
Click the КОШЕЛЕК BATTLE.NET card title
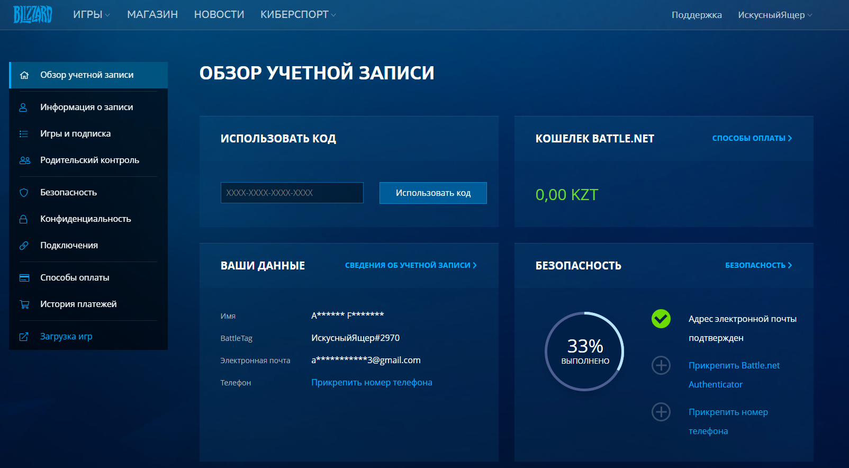click(595, 139)
